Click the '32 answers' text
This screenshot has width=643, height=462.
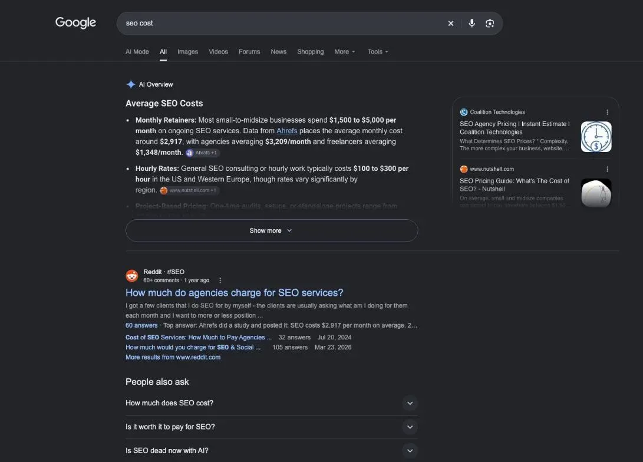(x=295, y=338)
